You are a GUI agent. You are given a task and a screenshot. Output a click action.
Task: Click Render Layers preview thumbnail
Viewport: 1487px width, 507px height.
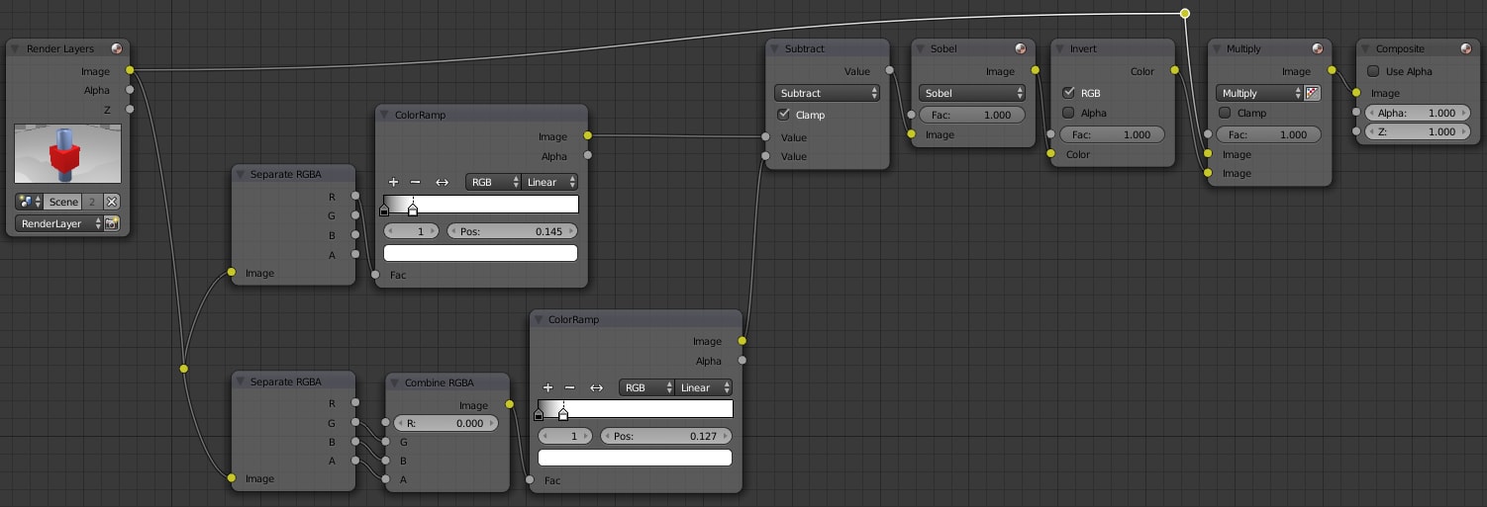(x=68, y=153)
